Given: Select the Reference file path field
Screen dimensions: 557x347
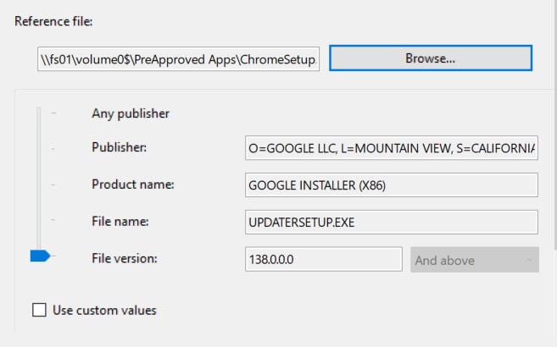Looking at the screenshot, I should coord(178,59).
